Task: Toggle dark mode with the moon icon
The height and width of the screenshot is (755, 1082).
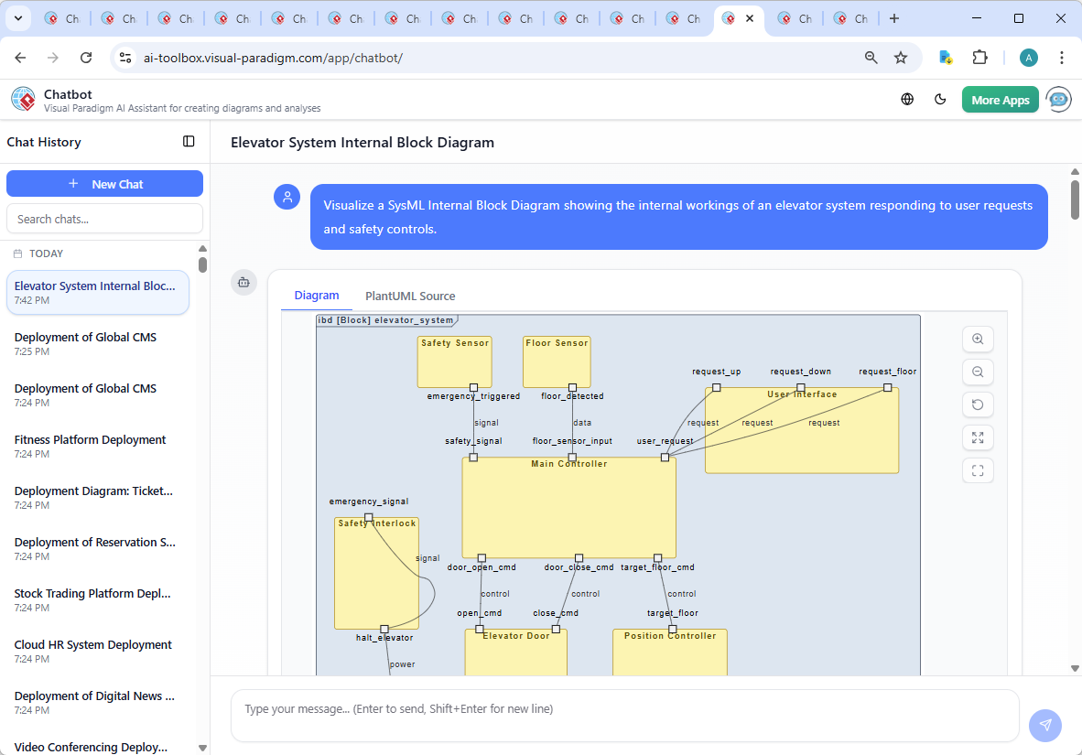Action: pyautogui.click(x=940, y=99)
